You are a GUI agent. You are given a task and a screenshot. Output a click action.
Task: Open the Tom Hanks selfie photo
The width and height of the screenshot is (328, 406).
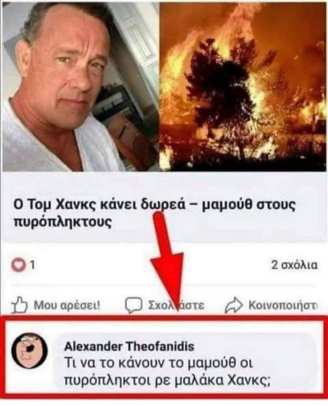tap(80, 86)
